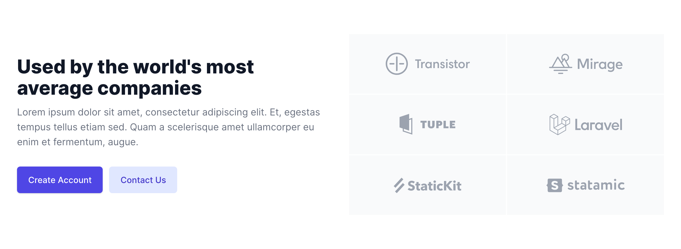The image size is (681, 249).
Task: Click the Laravel cube logo icon
Action: coord(559,124)
